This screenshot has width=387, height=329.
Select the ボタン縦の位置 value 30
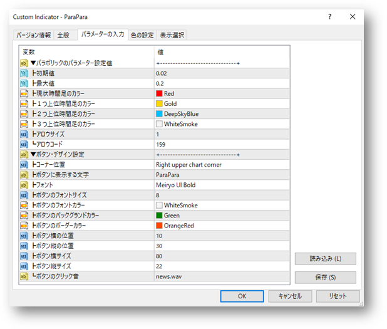pos(222,246)
